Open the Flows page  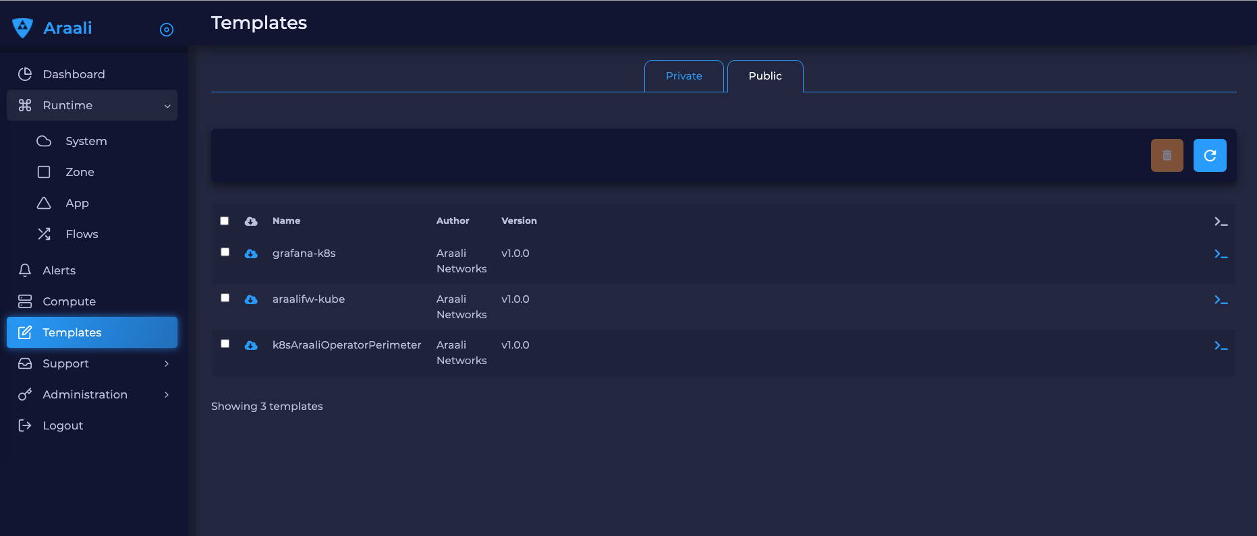point(82,234)
